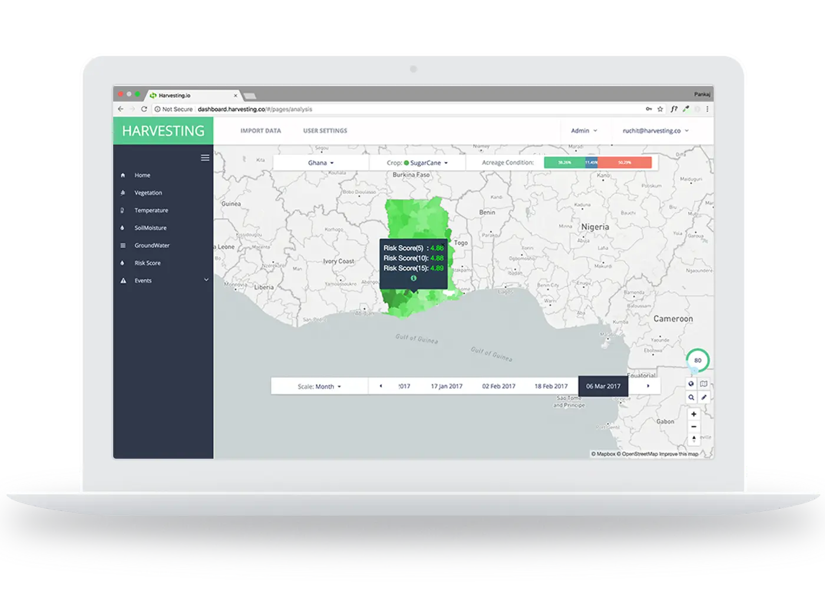Collapse the sidebar with hamburger icon
The height and width of the screenshot is (589, 825).
205,158
